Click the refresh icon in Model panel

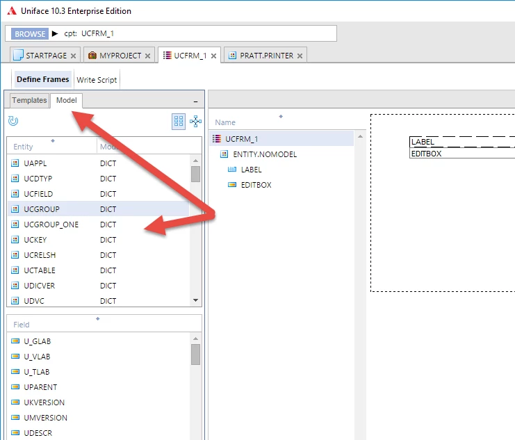(x=13, y=121)
